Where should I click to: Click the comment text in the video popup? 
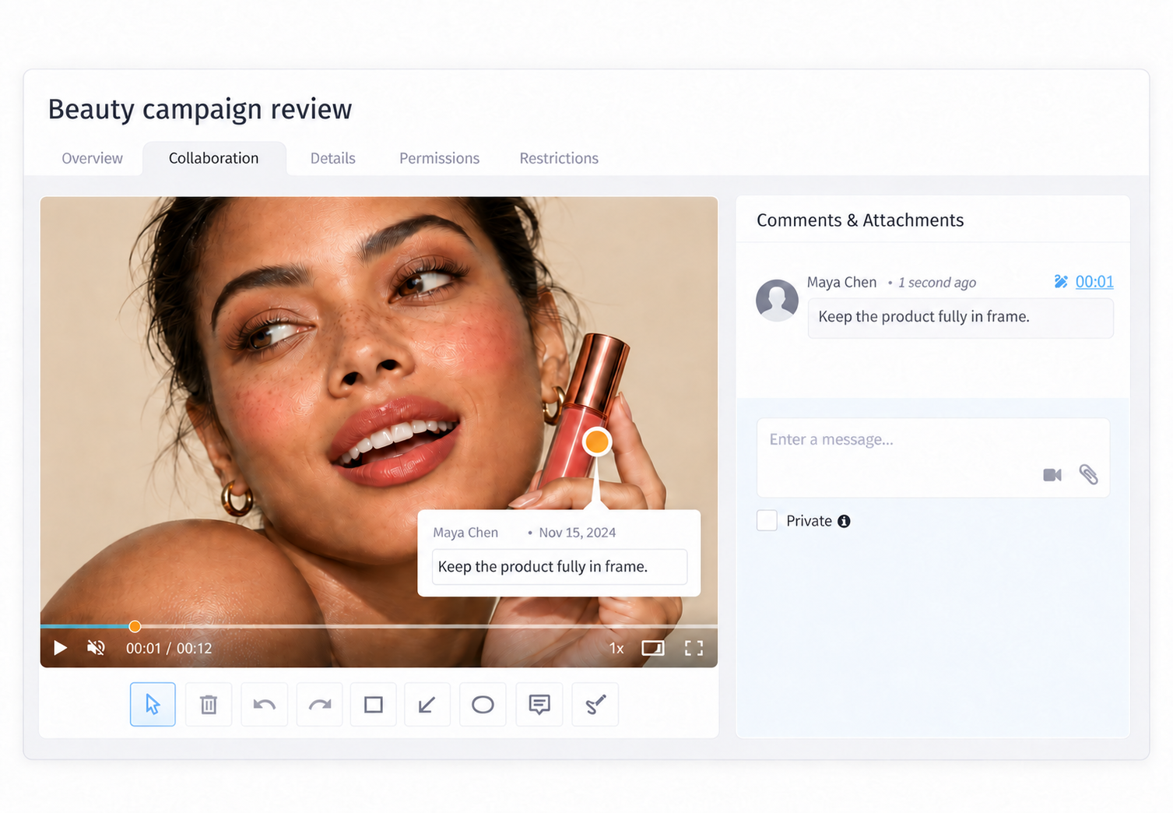pos(543,566)
